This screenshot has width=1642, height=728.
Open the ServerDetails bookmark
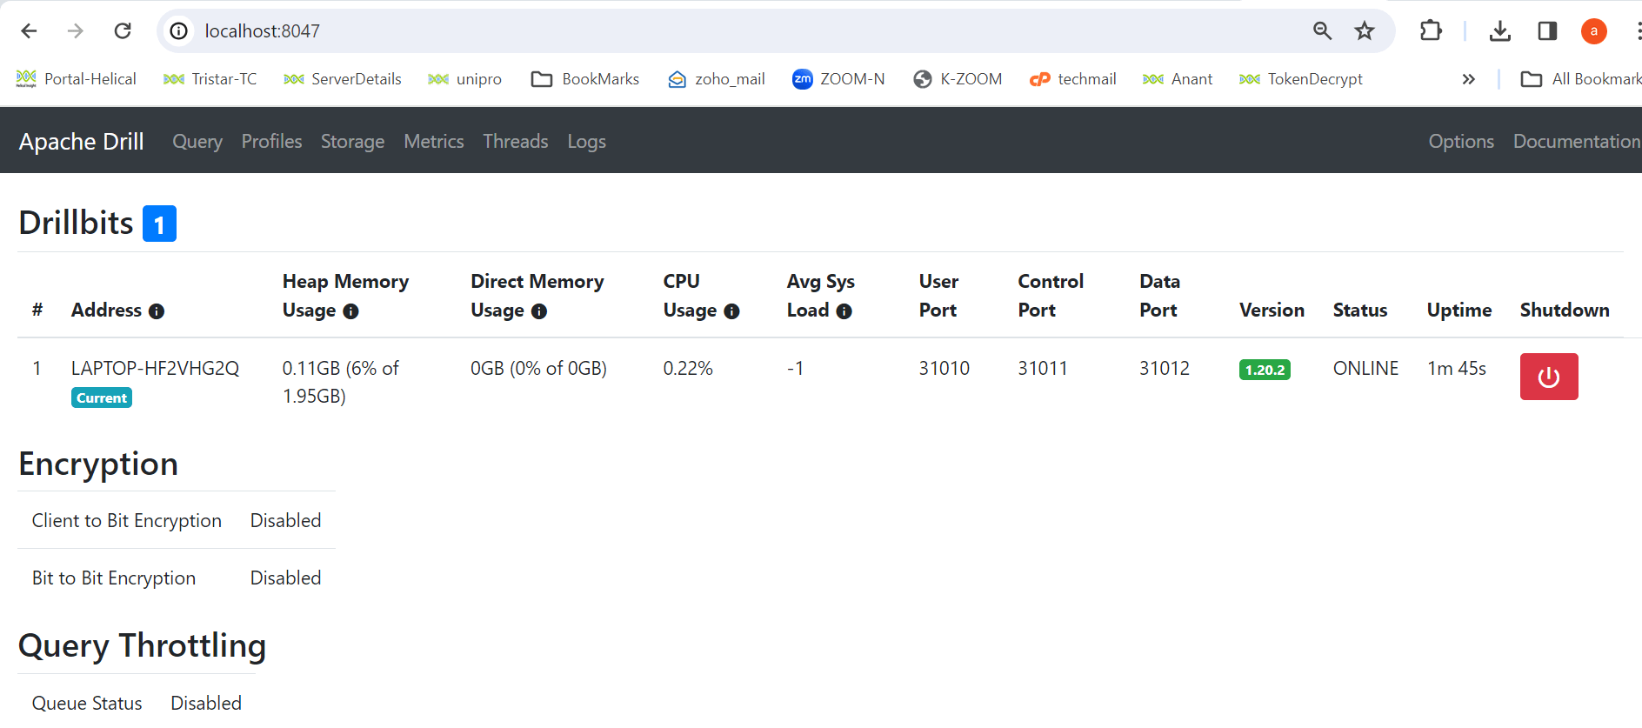(343, 79)
